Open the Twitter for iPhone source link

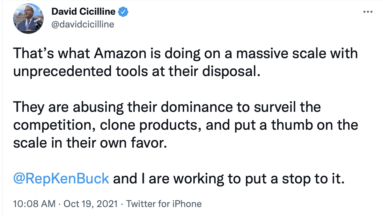[164, 204]
